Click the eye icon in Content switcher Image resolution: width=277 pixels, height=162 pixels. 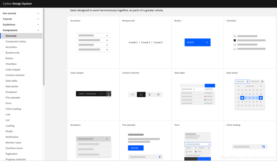(158, 94)
